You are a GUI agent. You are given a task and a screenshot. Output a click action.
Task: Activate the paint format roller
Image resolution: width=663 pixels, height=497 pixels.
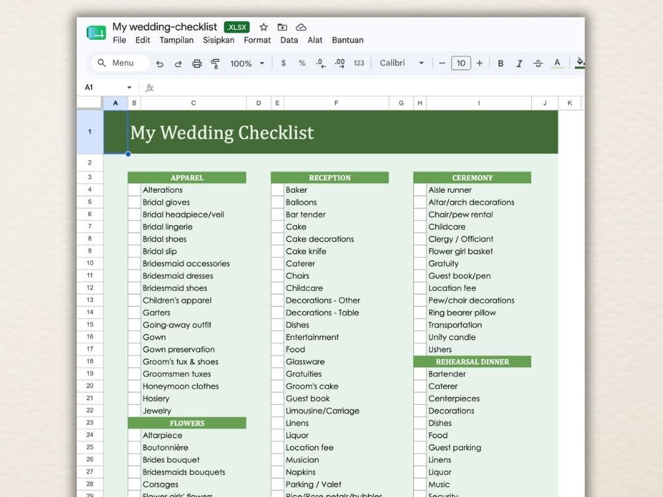[x=215, y=64]
